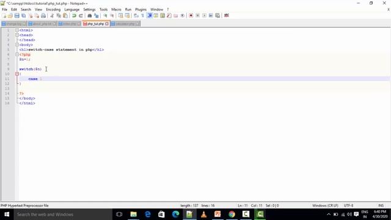
Task: Collapse the <head> fold marker on line 2
Action: point(17,35)
